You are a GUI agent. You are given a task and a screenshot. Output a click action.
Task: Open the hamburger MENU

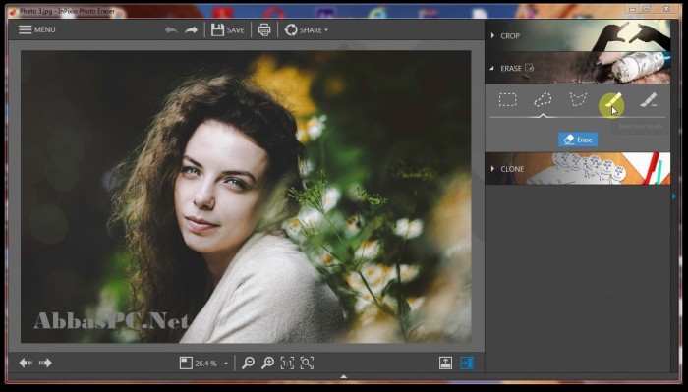(37, 29)
